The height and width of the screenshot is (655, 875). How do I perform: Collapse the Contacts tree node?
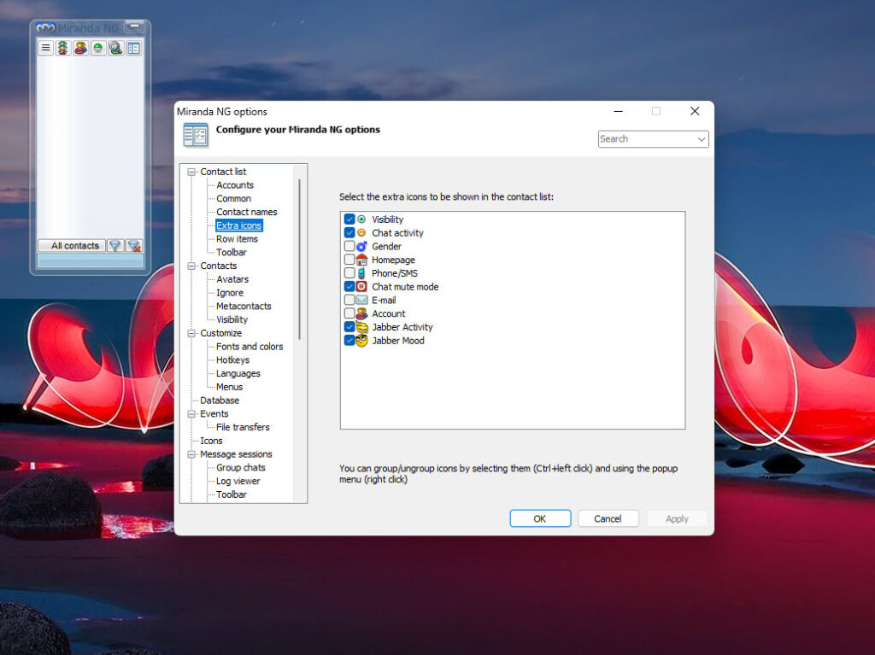(191, 266)
